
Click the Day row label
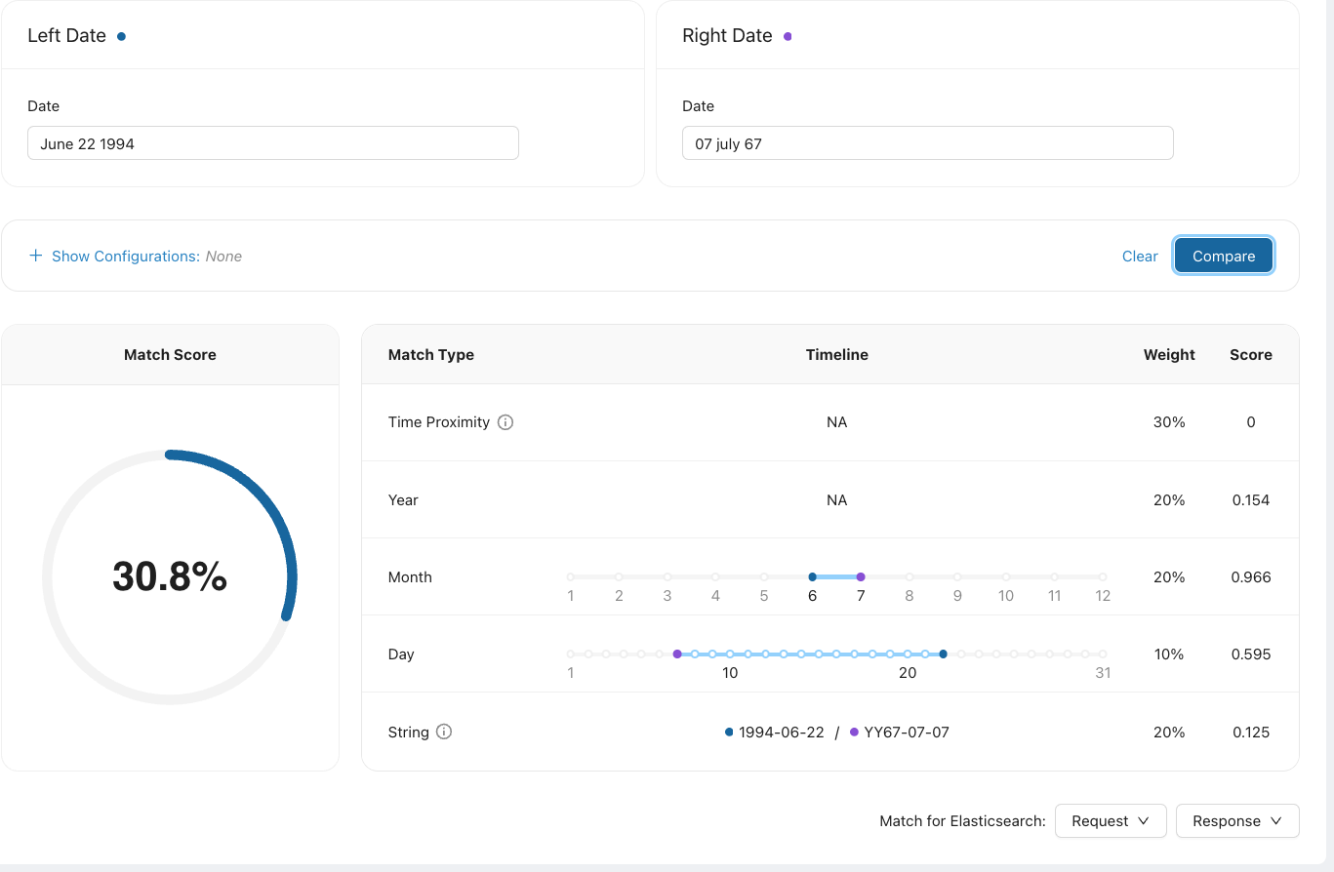click(401, 654)
